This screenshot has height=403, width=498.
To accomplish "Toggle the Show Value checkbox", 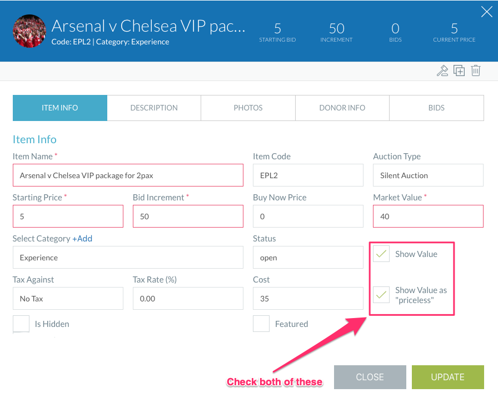I will point(381,254).
